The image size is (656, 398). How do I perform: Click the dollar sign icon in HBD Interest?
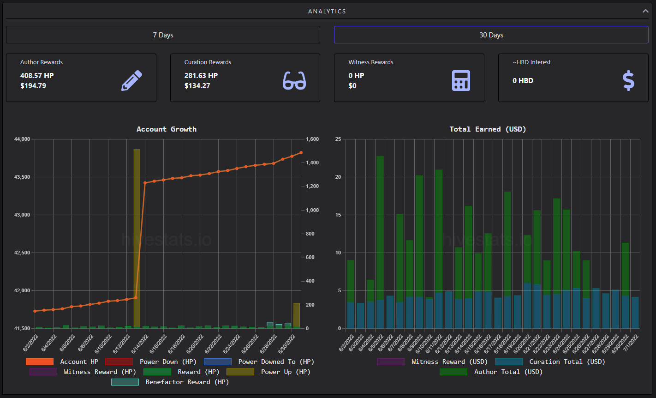pyautogui.click(x=628, y=81)
